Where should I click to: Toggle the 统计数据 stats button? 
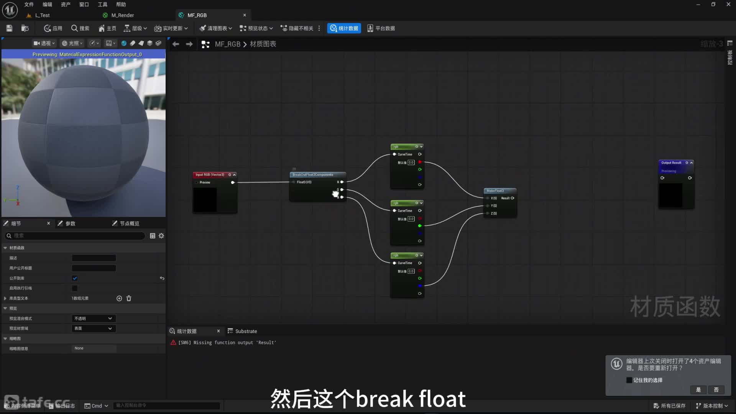click(x=344, y=28)
